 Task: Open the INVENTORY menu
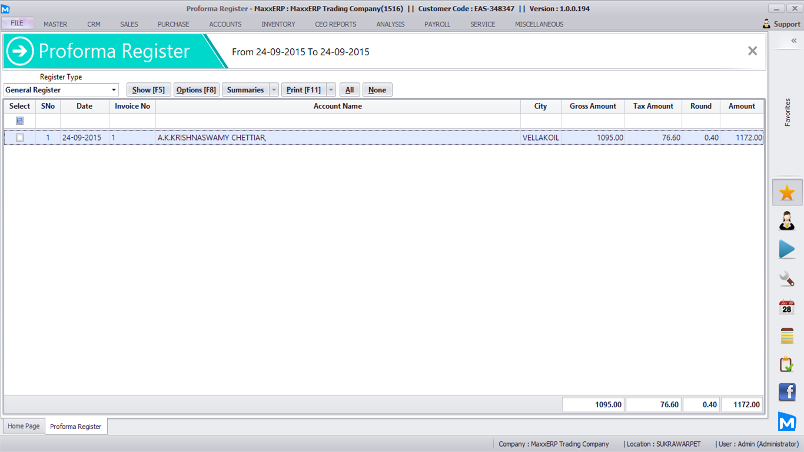[x=278, y=24]
